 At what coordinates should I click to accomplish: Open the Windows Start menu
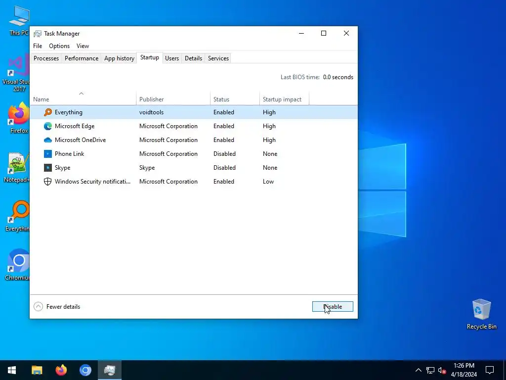coord(12,370)
